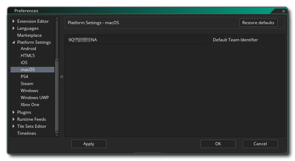
Task: Expand the Tile Sets Editor arrow
Action: 14,126
